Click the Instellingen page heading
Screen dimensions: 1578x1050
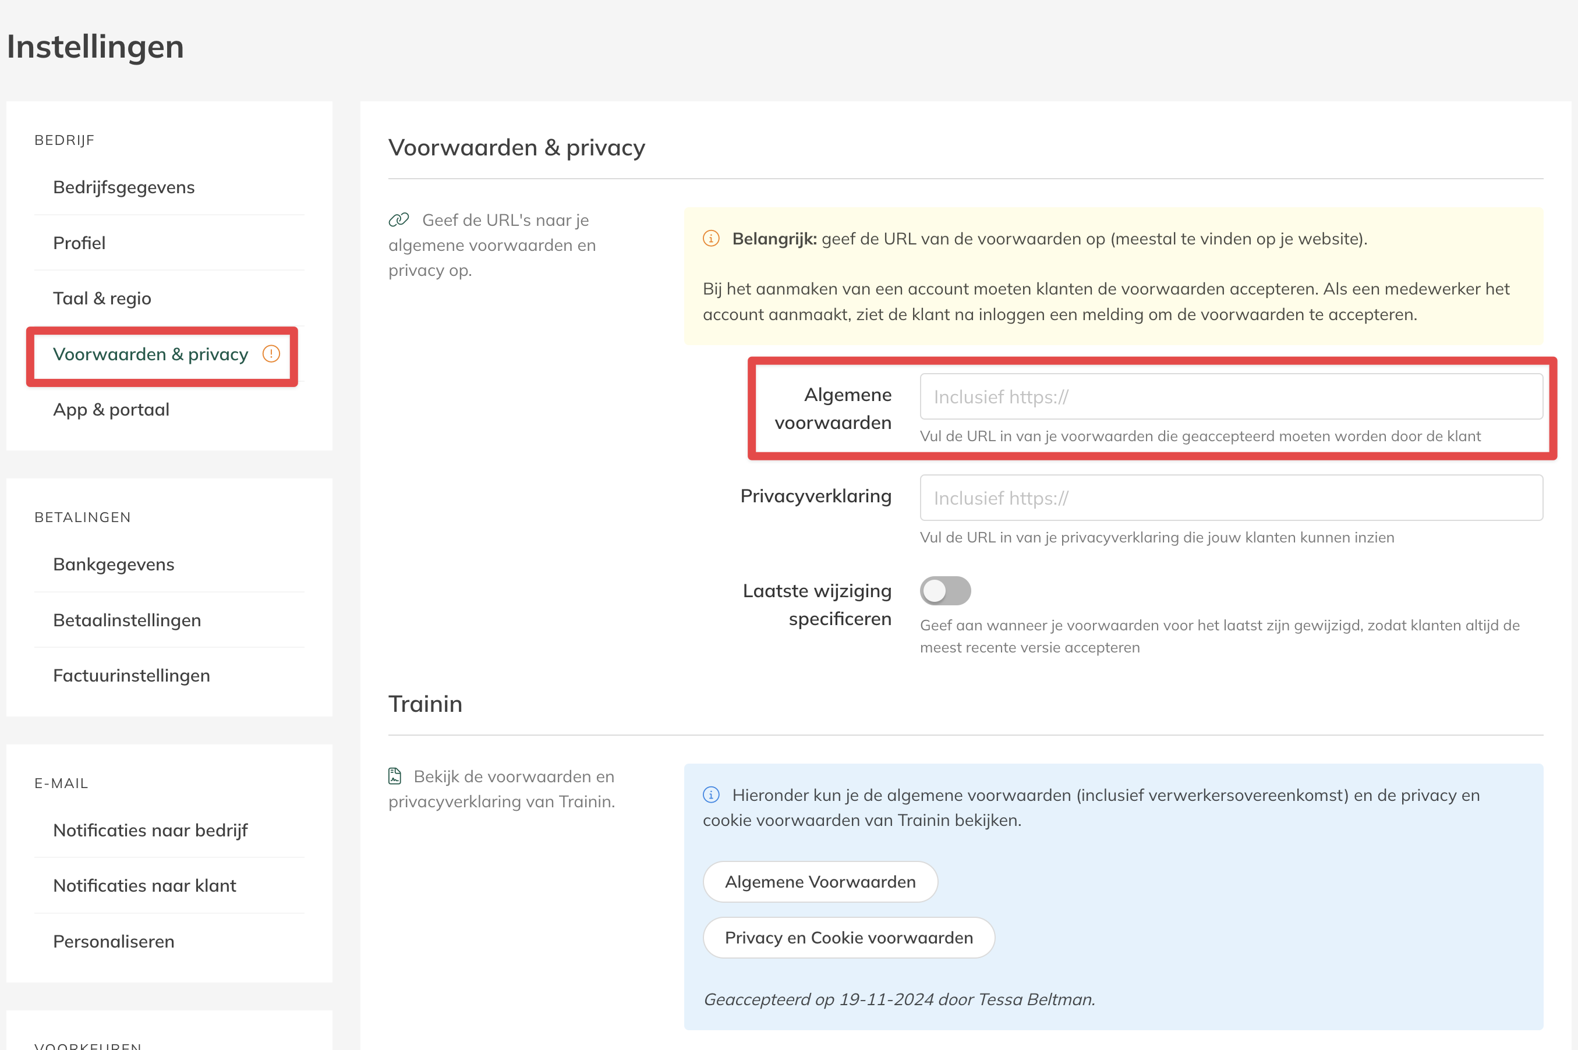click(95, 47)
